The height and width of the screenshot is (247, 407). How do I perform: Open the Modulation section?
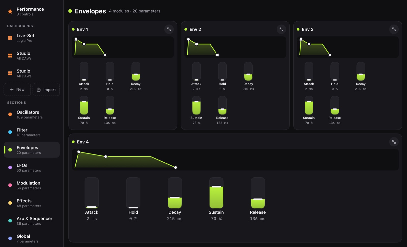(x=32, y=185)
